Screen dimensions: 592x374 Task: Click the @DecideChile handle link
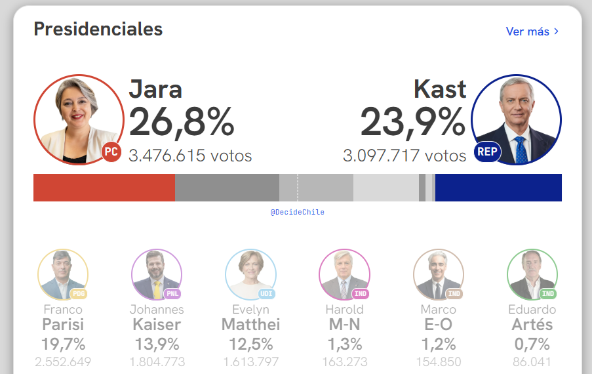[297, 213]
